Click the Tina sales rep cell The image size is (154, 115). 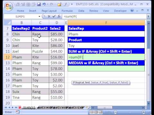click(21, 97)
